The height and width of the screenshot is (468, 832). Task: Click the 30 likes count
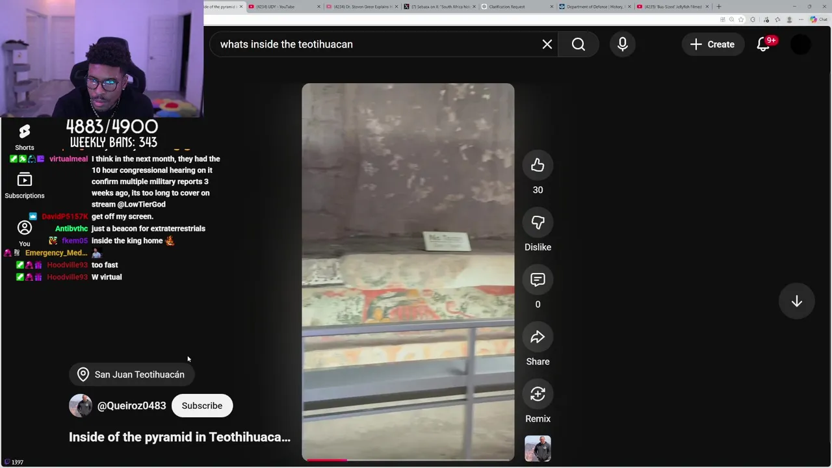coord(538,190)
